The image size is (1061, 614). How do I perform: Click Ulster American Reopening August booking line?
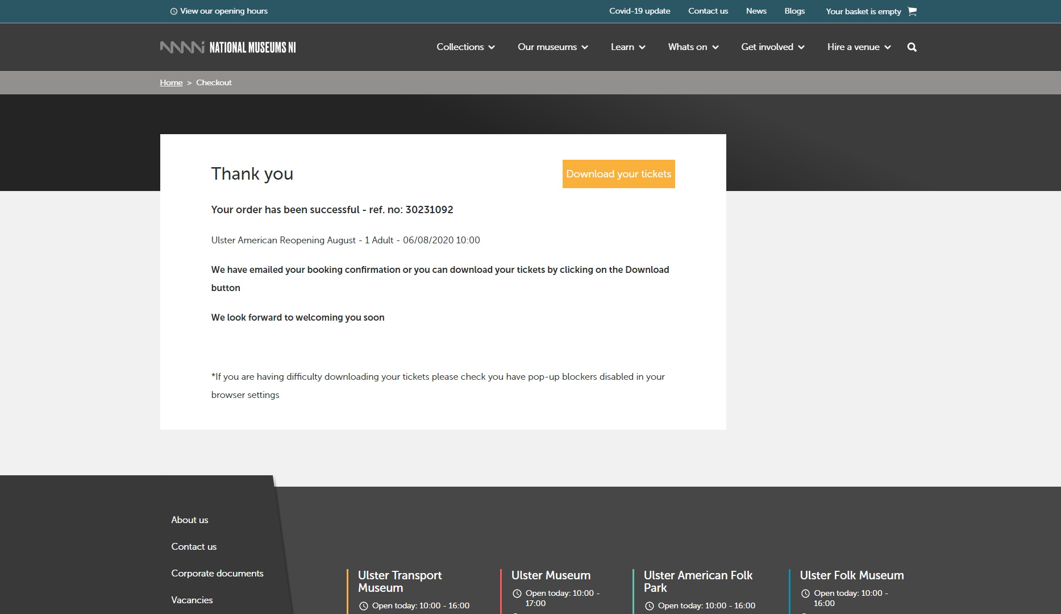point(346,240)
